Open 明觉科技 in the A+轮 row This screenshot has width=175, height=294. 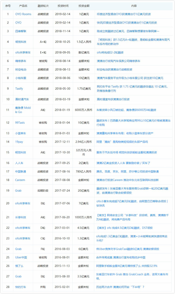[x=21, y=42]
